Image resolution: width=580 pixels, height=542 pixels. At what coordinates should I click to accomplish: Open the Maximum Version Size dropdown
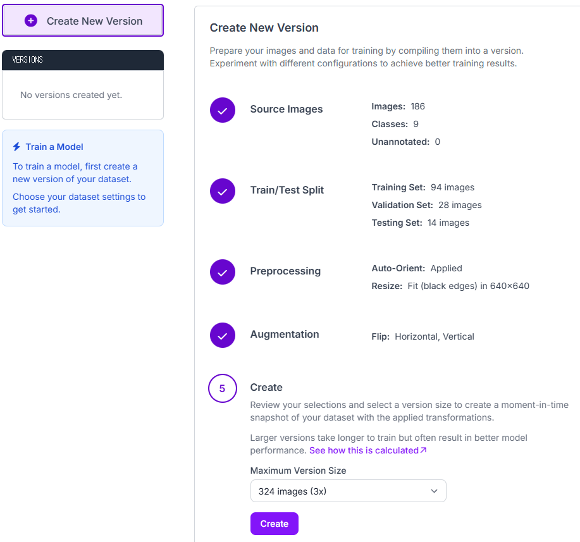coord(348,491)
